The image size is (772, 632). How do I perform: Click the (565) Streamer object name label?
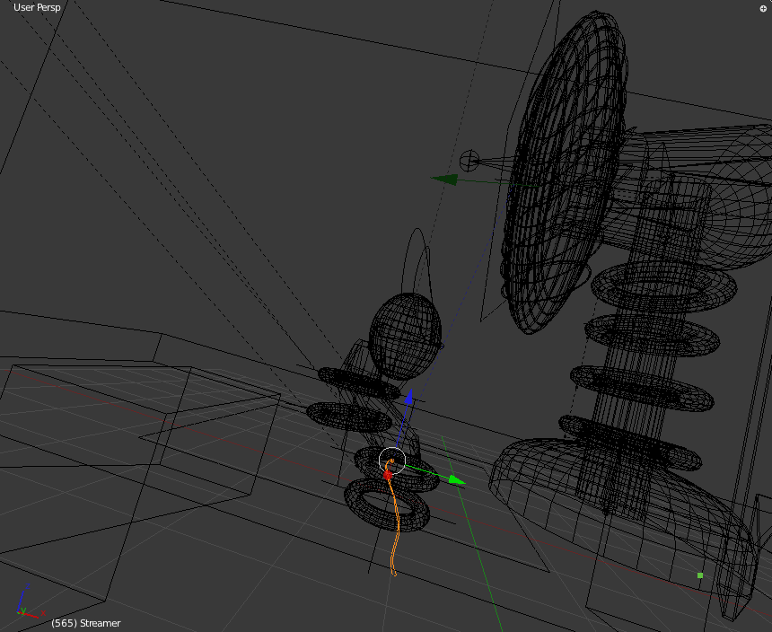point(85,623)
